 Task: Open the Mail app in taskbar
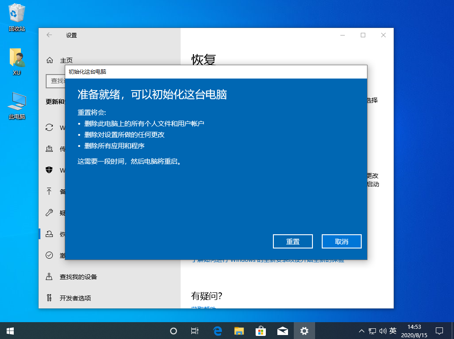(x=282, y=331)
